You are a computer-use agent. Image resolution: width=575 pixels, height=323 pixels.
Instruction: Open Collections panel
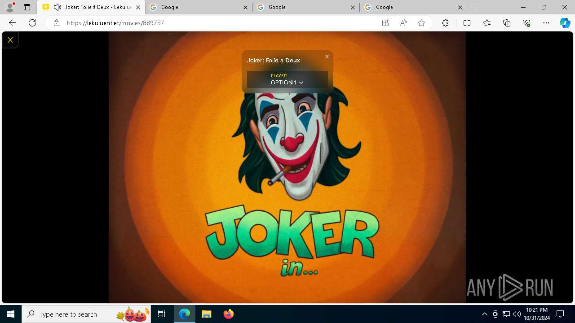507,23
